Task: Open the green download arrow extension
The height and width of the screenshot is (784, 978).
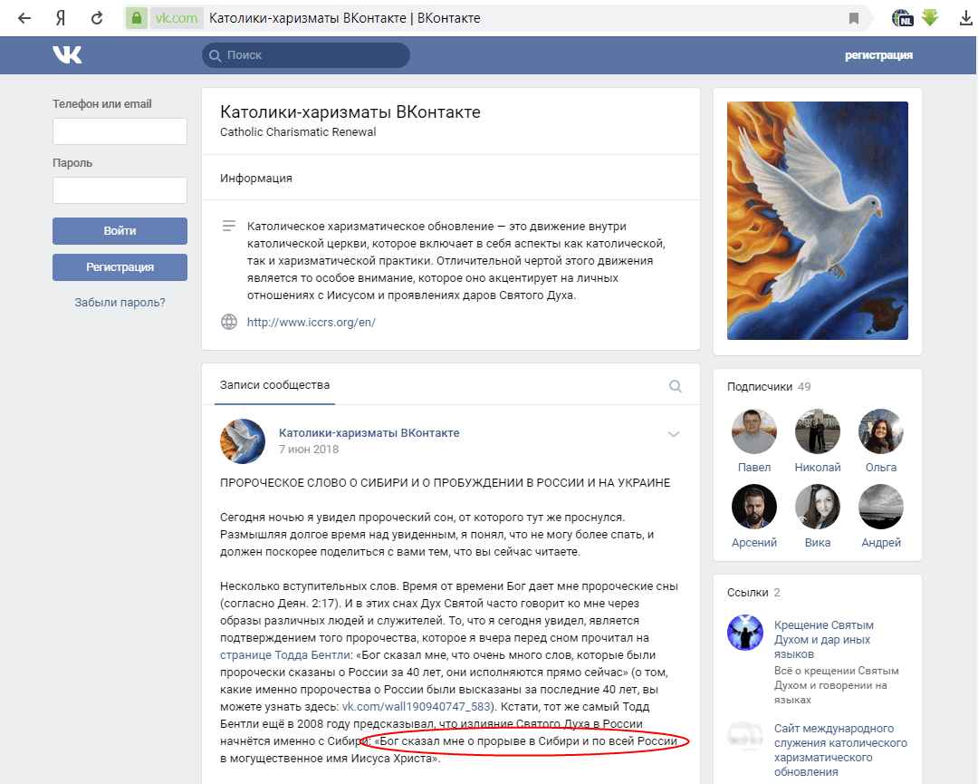Action: point(930,17)
